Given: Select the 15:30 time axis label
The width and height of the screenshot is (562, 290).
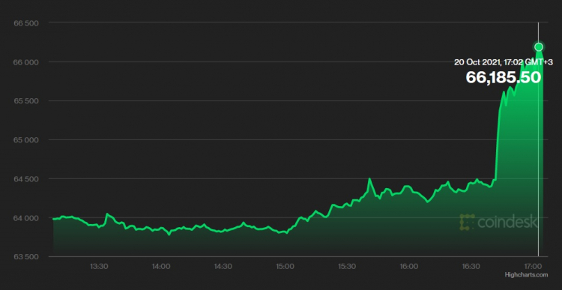Looking at the screenshot, I should [347, 266].
